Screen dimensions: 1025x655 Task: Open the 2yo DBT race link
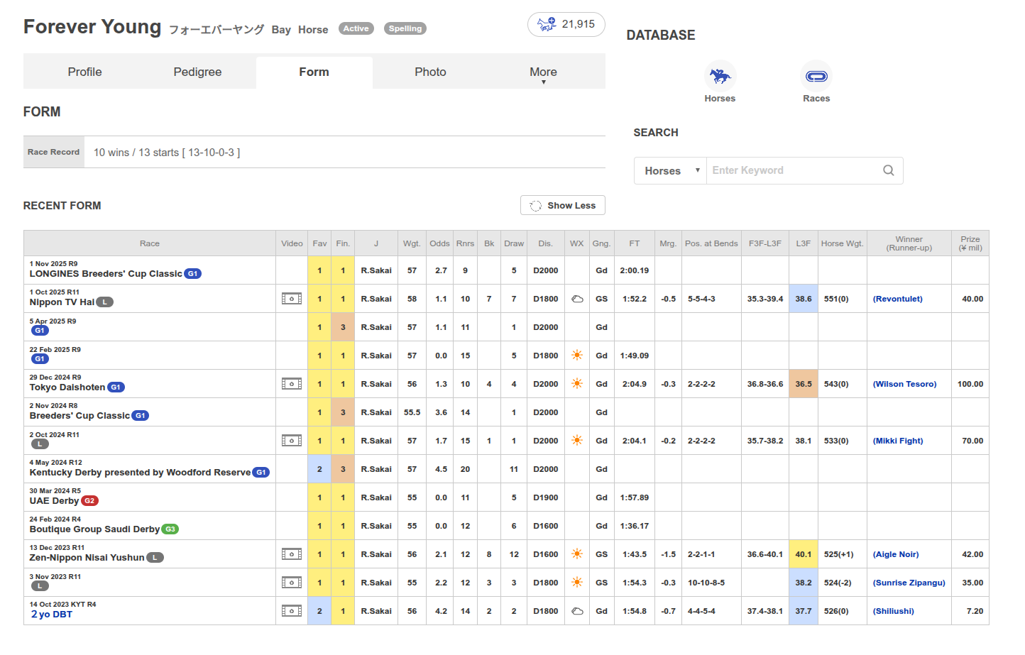(x=52, y=615)
